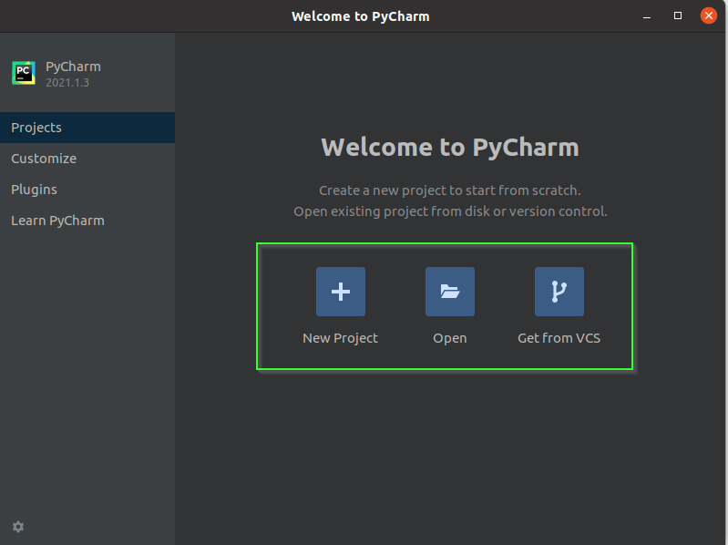The height and width of the screenshot is (545, 728).
Task: Click the PyCharm version 2021.1.3 text
Action: (67, 83)
